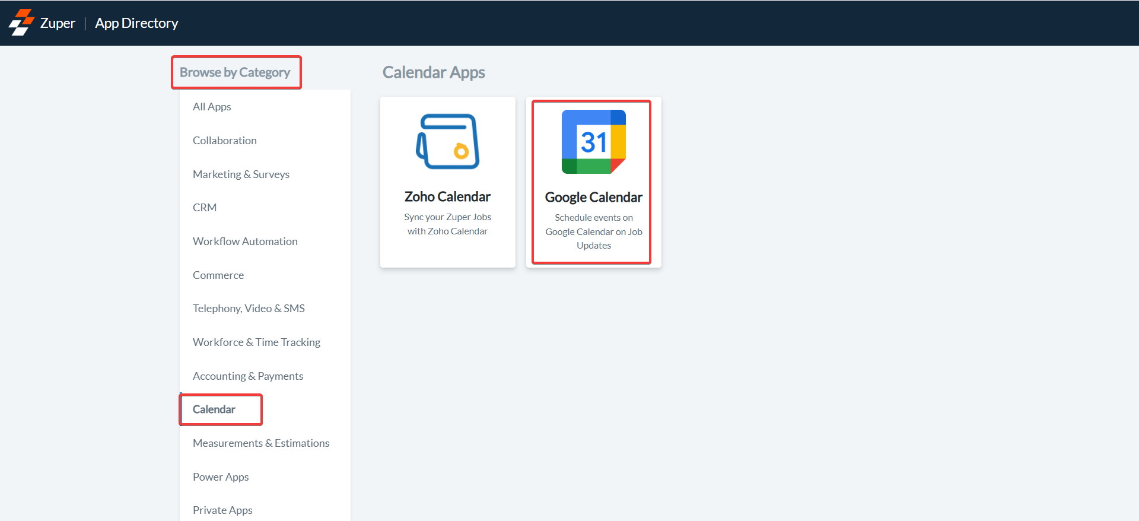Click the Browse by Category heading
The height and width of the screenshot is (521, 1139).
coord(235,72)
